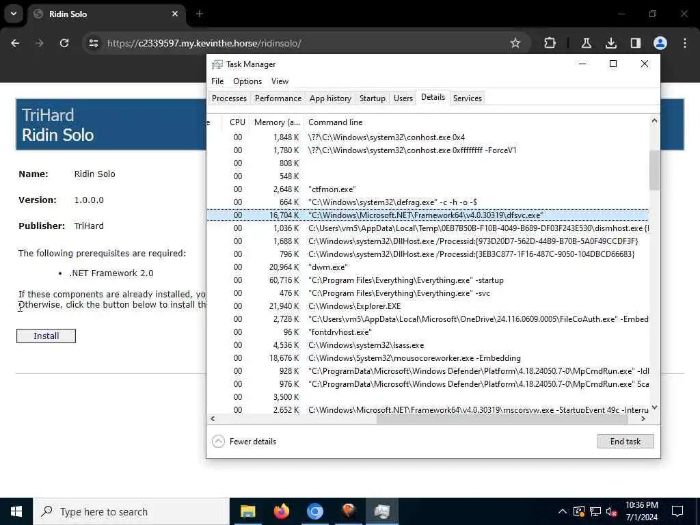Switch to the Processes tab
This screenshot has width=700, height=525.
[x=229, y=98]
